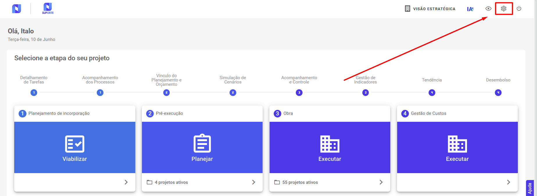Viewport: 537px width, 196px height.
Task: Expand Obra card chevron
Action: point(381,182)
